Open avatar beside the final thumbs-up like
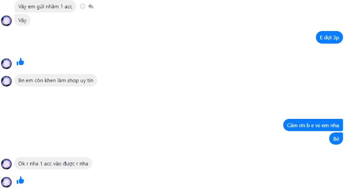 click(x=7, y=182)
